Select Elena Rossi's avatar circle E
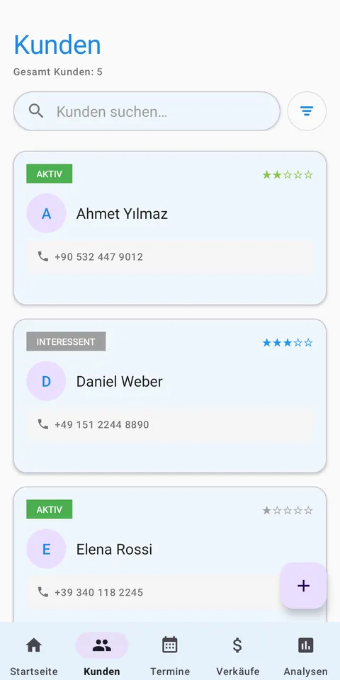 46,549
